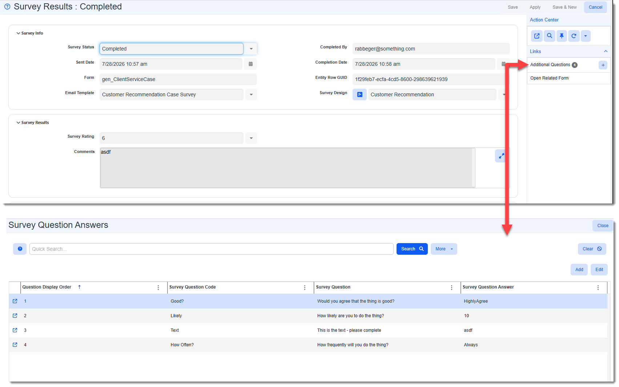This screenshot has width=619, height=387.
Task: Open the Email Template dropdown
Action: coord(251,94)
